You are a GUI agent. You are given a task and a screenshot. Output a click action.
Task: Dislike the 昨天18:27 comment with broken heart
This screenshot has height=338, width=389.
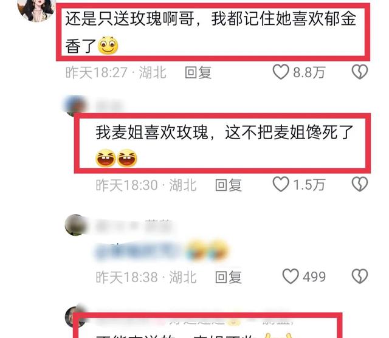[x=359, y=72]
